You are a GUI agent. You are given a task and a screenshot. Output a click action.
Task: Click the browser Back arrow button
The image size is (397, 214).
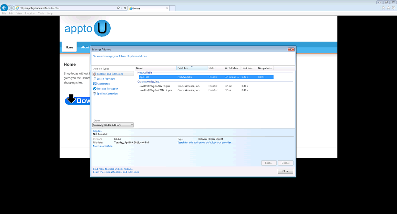4,8
